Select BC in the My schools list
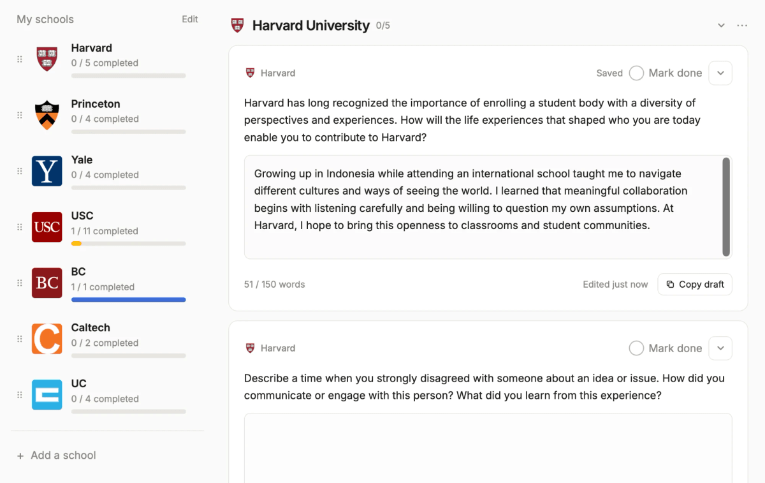 pyautogui.click(x=107, y=283)
